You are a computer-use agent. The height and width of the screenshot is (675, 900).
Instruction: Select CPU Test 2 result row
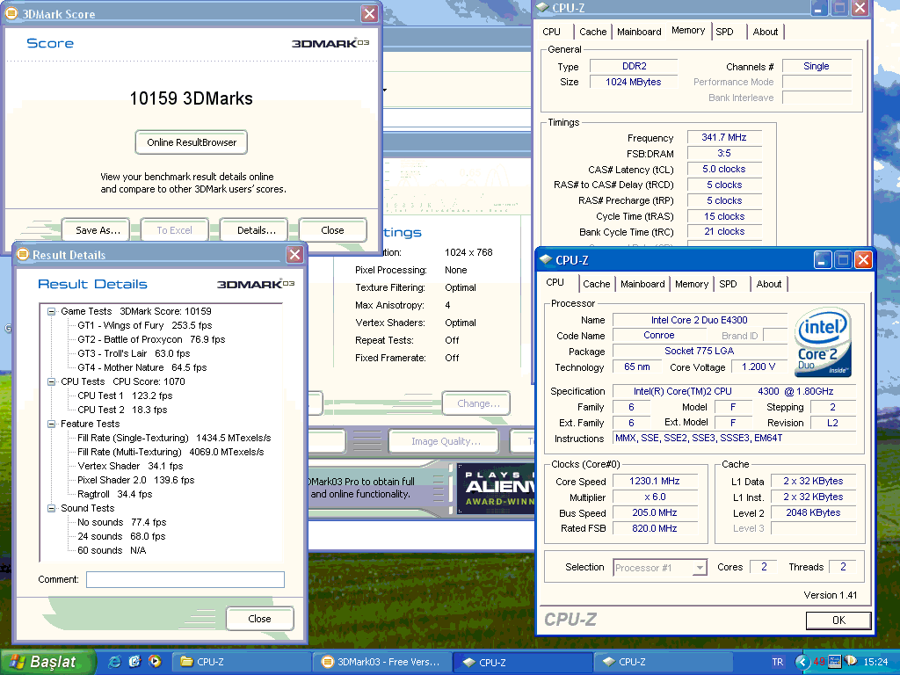coord(122,410)
